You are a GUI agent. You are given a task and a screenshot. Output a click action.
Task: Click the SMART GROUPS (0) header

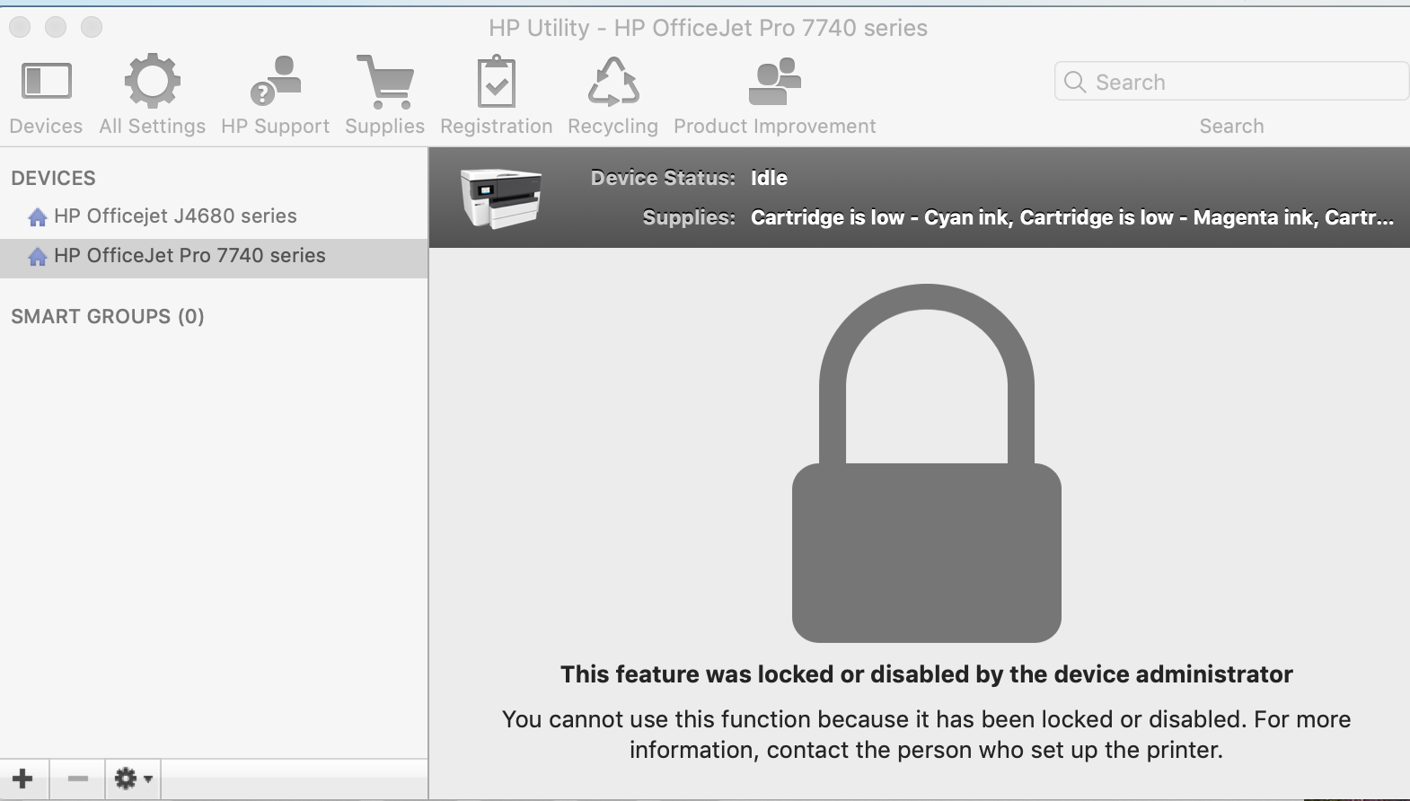108,316
